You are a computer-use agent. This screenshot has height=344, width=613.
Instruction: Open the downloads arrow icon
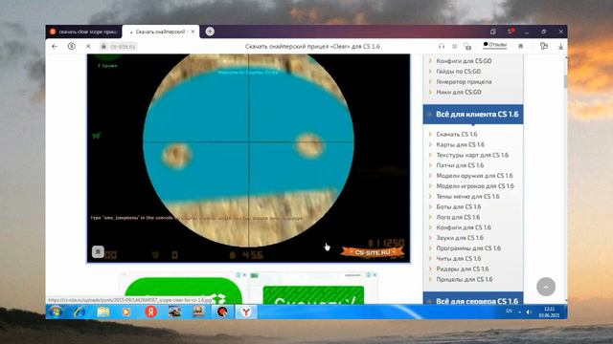[x=560, y=47]
